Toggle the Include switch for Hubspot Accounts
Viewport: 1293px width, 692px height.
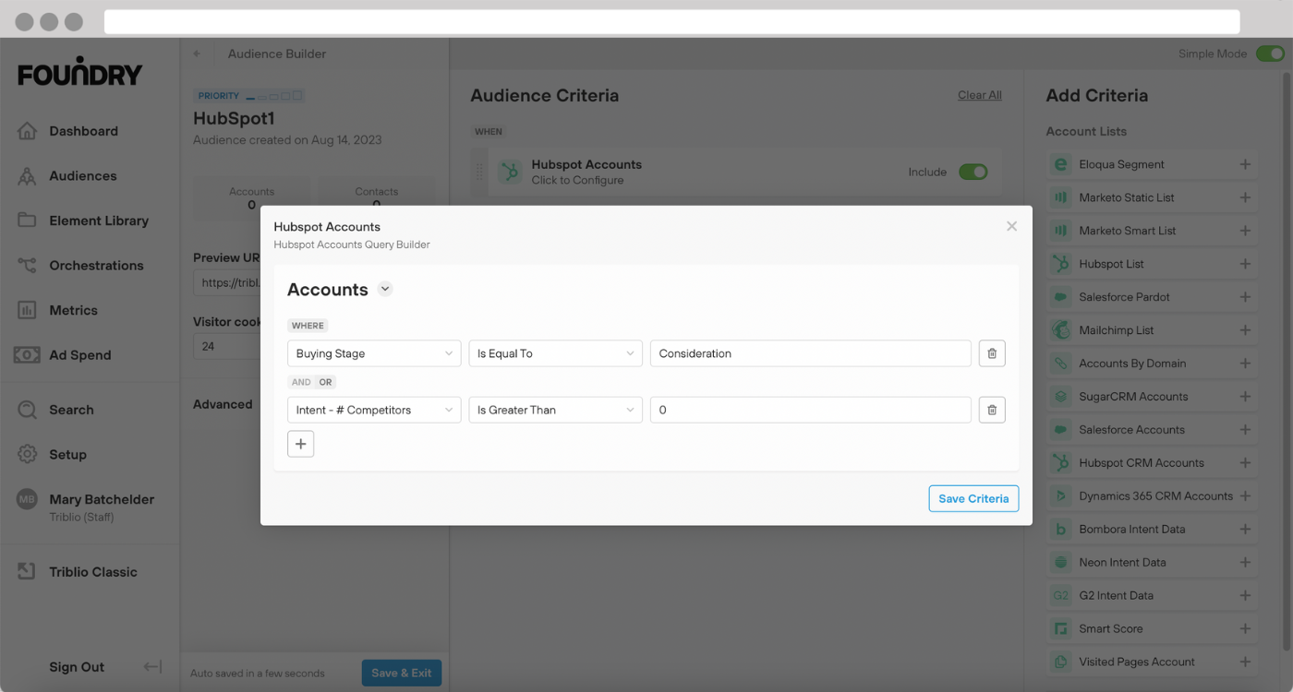click(973, 172)
